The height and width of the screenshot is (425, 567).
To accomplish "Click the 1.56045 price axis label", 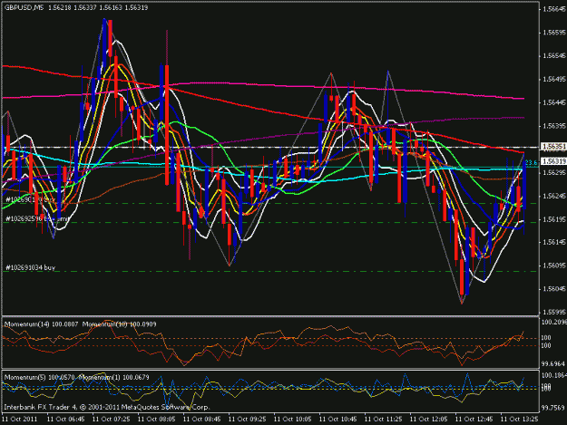I will pos(554,289).
